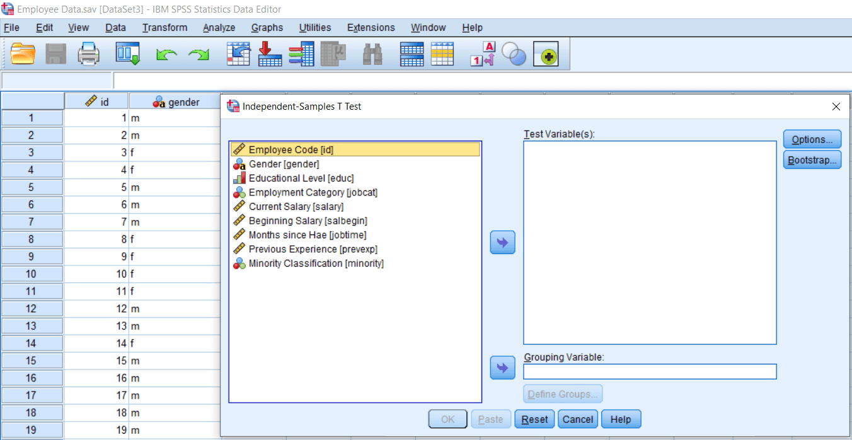Click the id column header
Viewport: 852px width, 440px height.
coord(96,101)
